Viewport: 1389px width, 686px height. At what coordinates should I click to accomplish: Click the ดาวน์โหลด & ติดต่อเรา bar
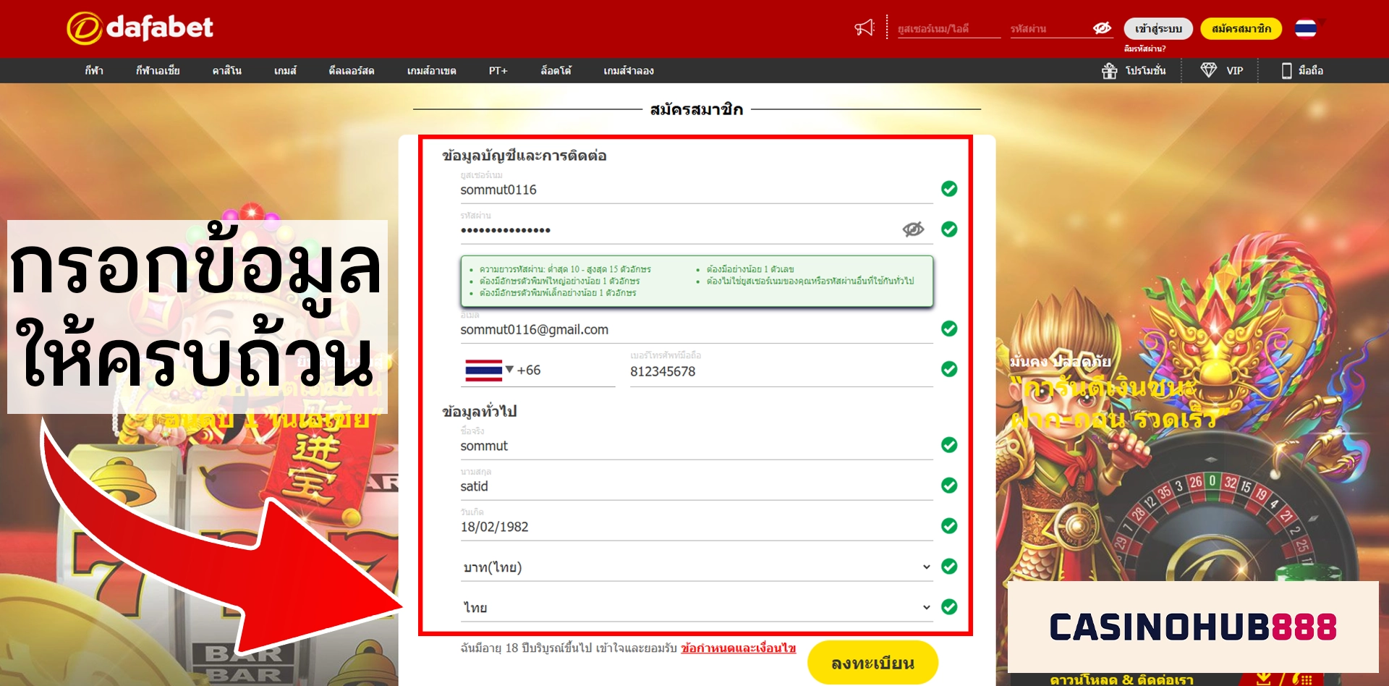click(1122, 679)
